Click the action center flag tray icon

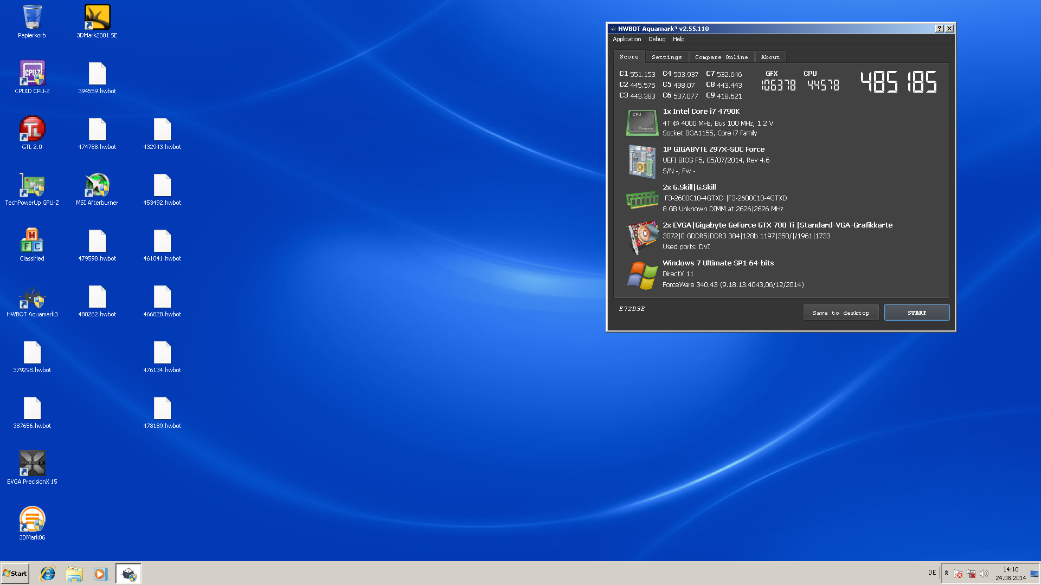958,574
